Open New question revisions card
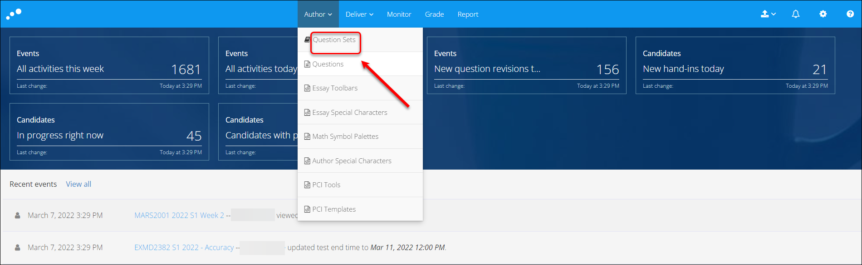The image size is (862, 265). coord(527,66)
